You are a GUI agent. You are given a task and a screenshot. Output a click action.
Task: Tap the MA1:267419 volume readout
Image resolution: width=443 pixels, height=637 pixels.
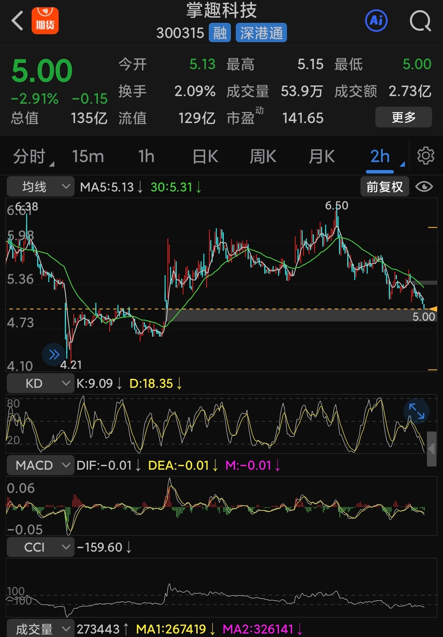175,629
